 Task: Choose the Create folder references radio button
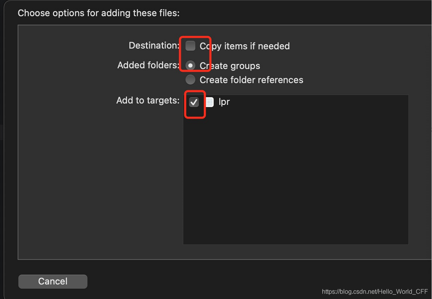[x=190, y=79]
